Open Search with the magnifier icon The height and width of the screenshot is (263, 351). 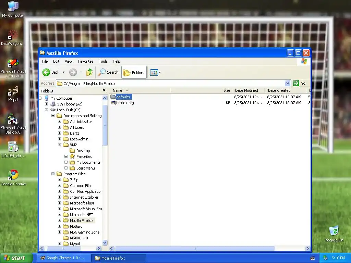click(101, 72)
